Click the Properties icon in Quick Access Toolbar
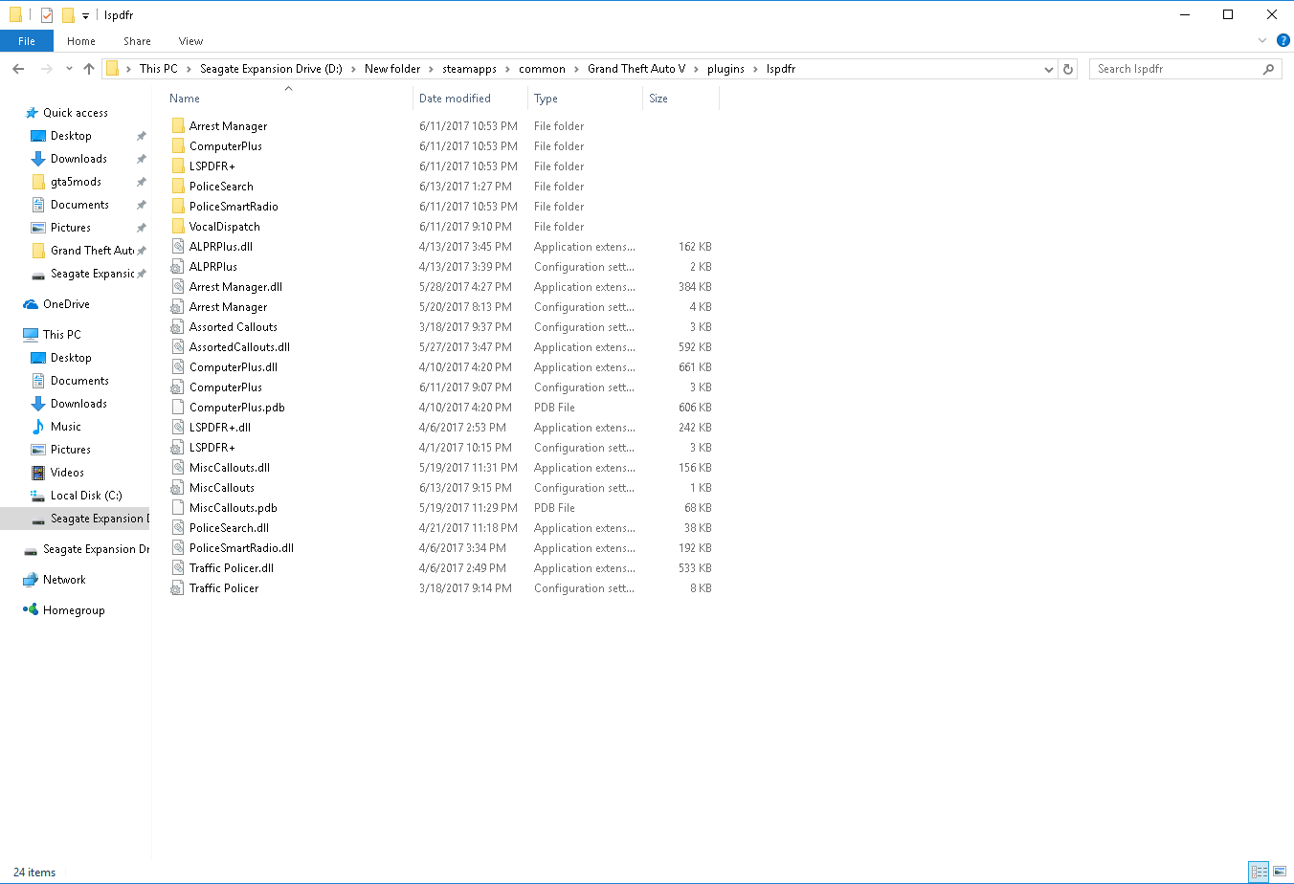Image resolution: width=1294 pixels, height=884 pixels. click(47, 15)
